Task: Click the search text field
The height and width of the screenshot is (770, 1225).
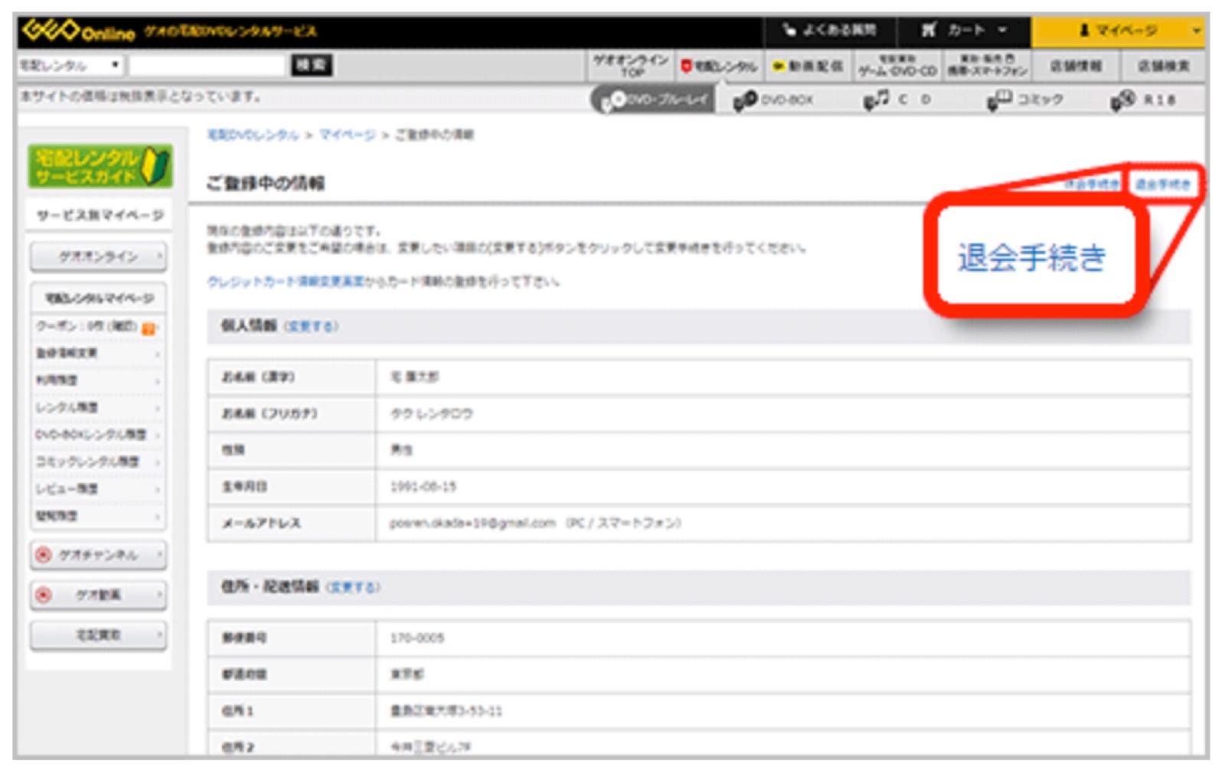Action: coord(207,66)
